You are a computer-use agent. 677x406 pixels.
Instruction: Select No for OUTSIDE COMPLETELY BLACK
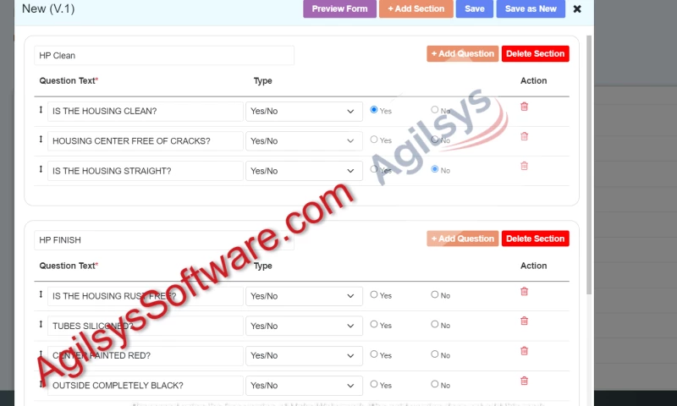[x=434, y=384]
